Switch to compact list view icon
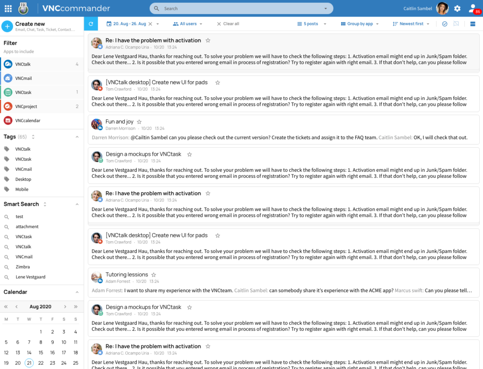The image size is (483, 369). click(x=473, y=24)
